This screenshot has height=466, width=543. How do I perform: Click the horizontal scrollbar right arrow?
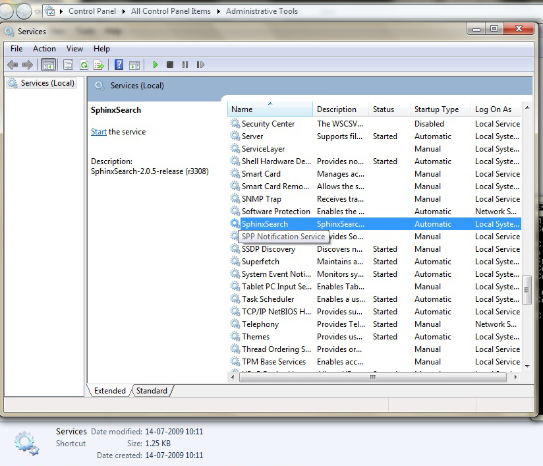515,377
